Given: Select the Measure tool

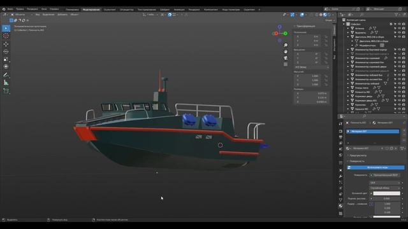Looking at the screenshot, I should 6,83.
